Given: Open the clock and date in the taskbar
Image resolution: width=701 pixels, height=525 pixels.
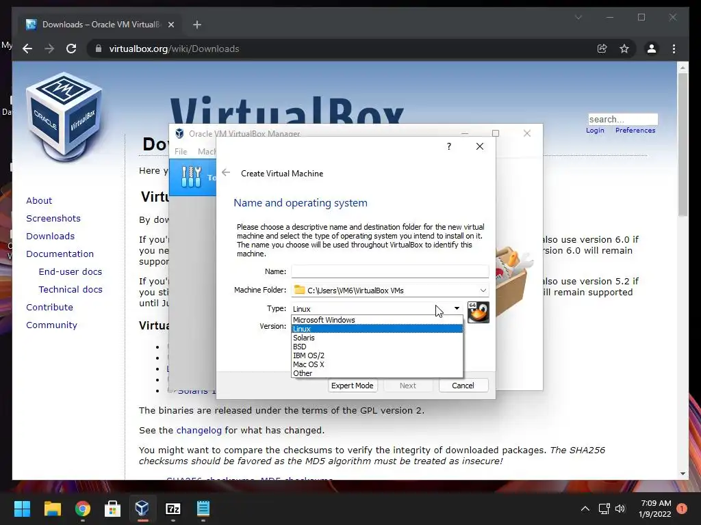Looking at the screenshot, I should (x=655, y=509).
